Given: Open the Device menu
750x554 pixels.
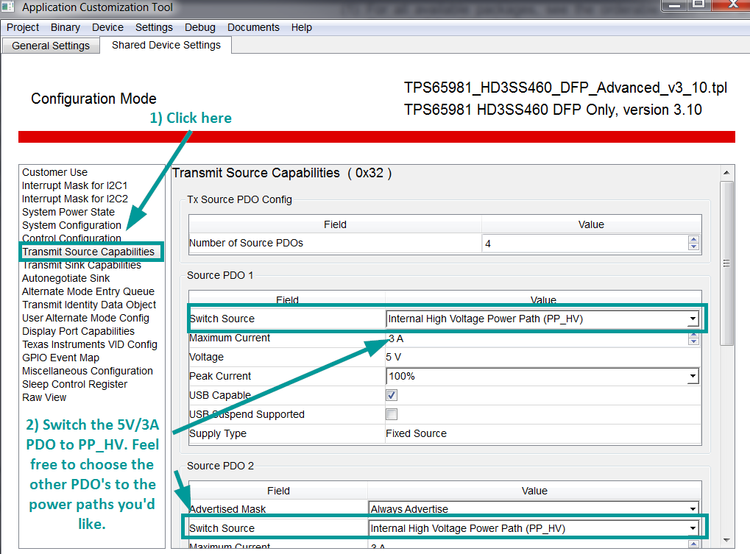Looking at the screenshot, I should (x=107, y=27).
